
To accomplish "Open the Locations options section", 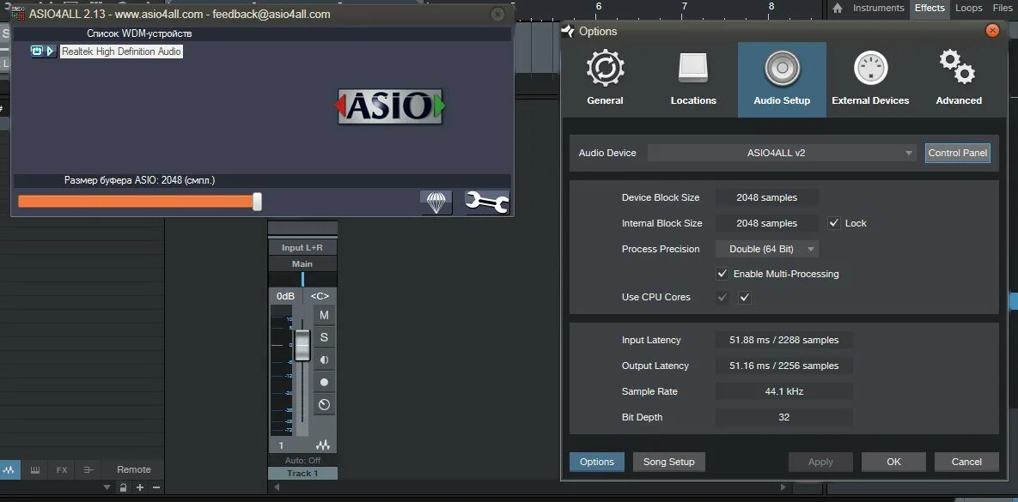I will tap(693, 79).
